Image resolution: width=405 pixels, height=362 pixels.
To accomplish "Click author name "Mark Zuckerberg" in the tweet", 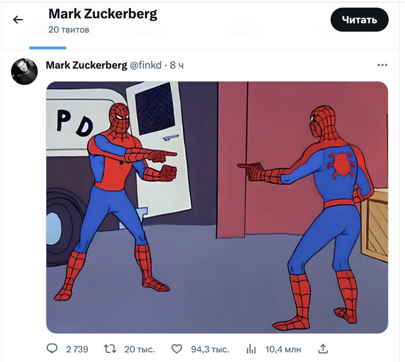I will (x=86, y=65).
